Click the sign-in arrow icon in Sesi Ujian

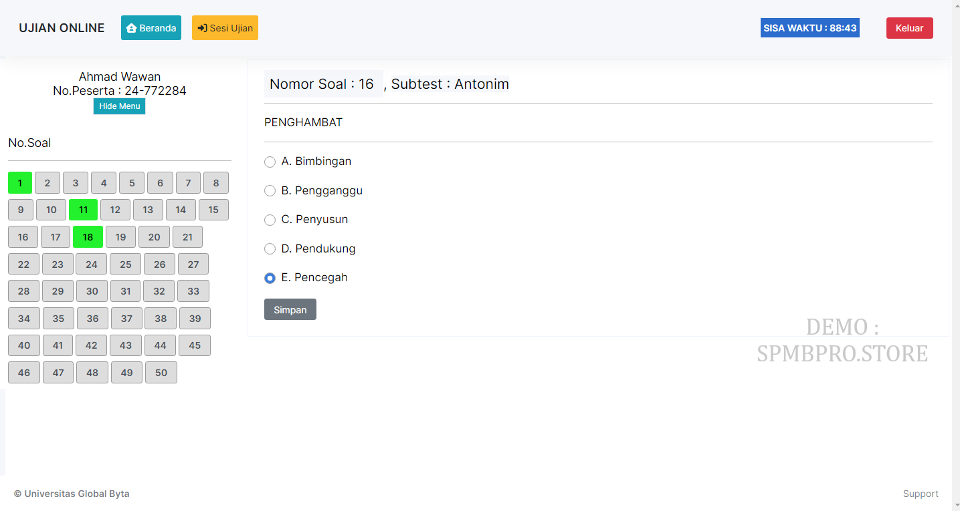point(202,28)
